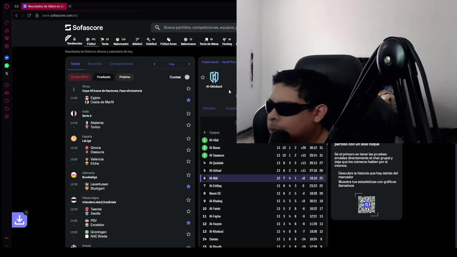457x257 pixels.
Task: Open Opera sidebar settings gear
Action: (x=6, y=117)
